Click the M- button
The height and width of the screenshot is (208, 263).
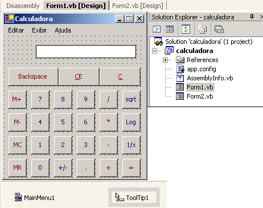pyautogui.click(x=18, y=123)
